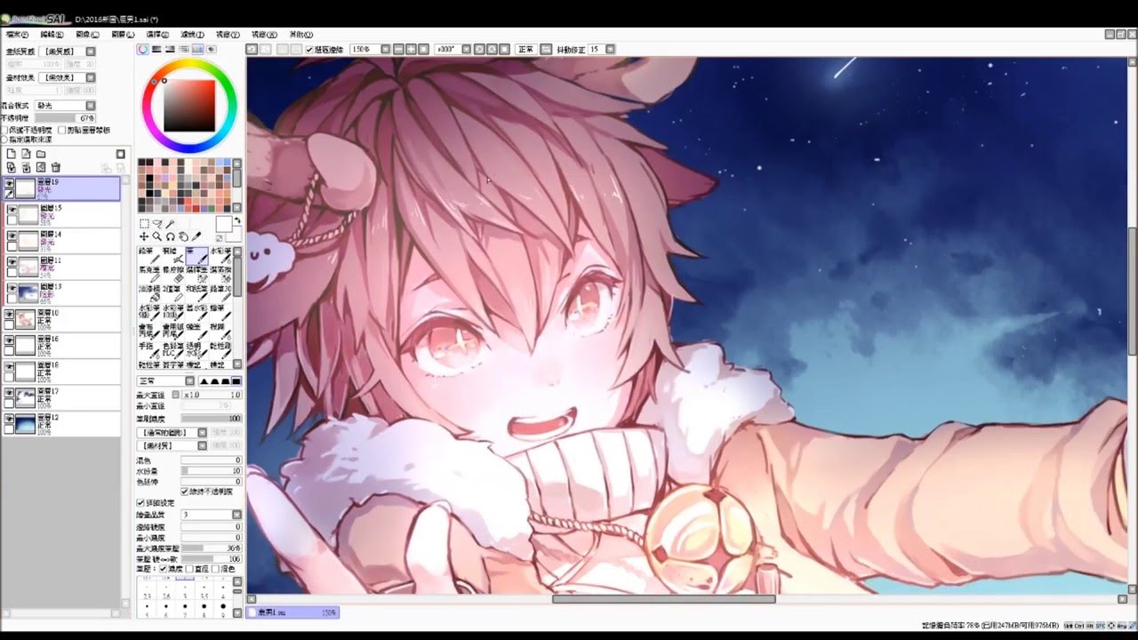The width and height of the screenshot is (1138, 640).
Task: Open the brush texture dropdown
Action: click(x=203, y=445)
